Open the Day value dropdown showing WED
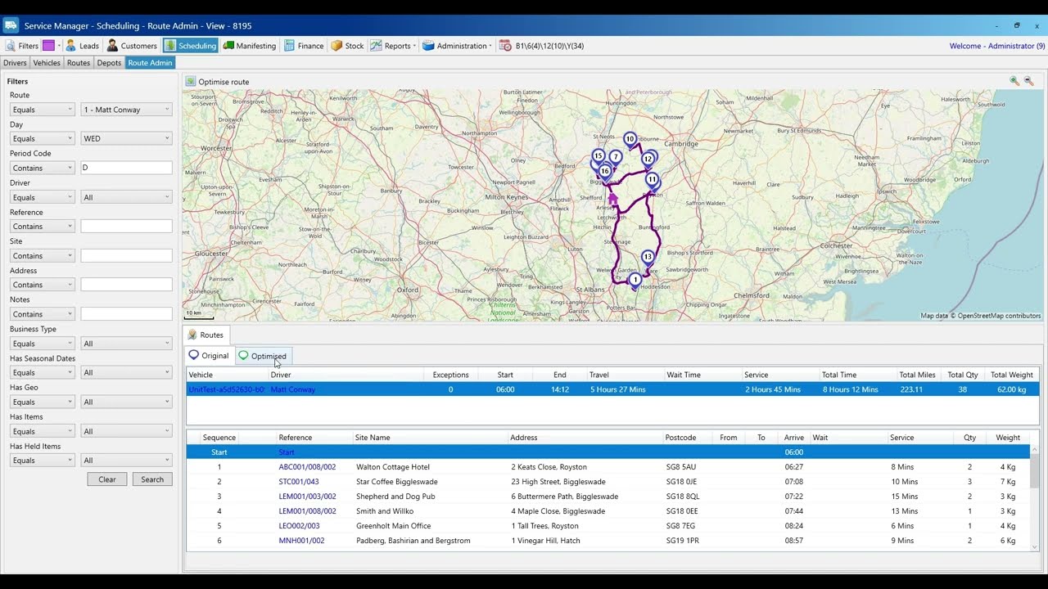1048x589 pixels. pyautogui.click(x=126, y=138)
